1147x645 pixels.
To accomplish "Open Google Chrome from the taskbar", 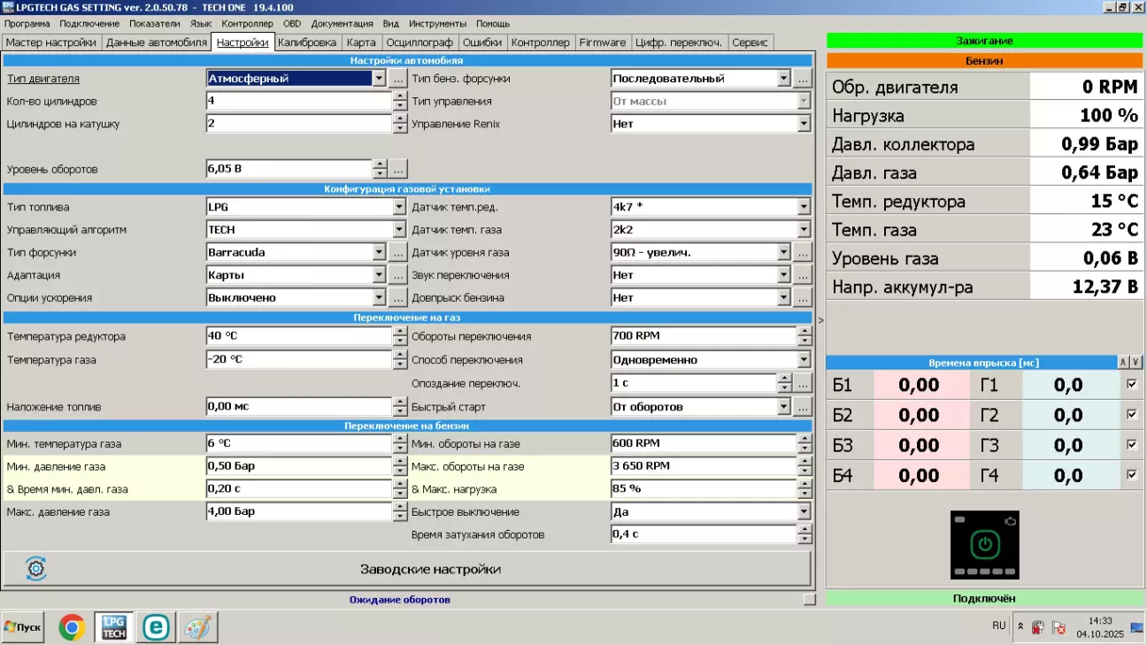I will [72, 627].
